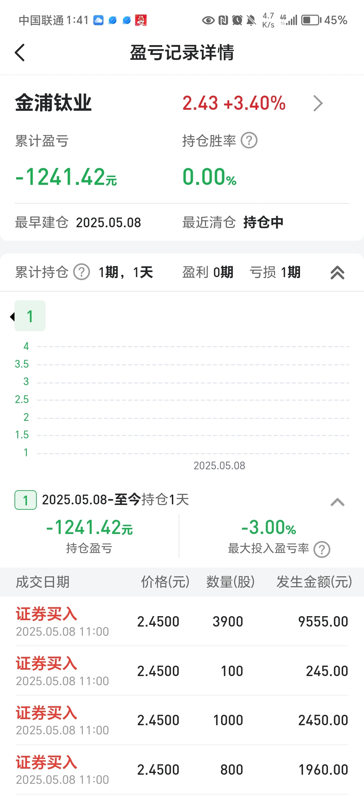Screen dimensions: 364x804
Task: Tap the muted bell status icon
Action: coord(251,20)
